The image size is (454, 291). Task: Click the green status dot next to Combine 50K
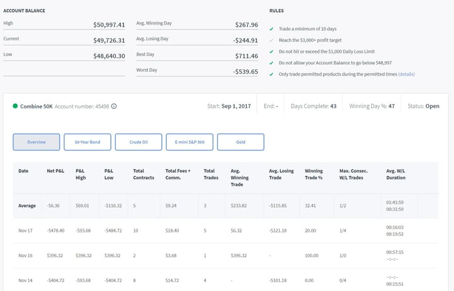15,106
